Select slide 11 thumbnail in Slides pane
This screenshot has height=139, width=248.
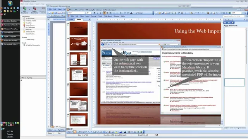coord(79,44)
